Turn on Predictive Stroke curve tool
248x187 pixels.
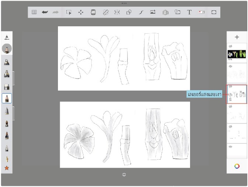[141, 12]
